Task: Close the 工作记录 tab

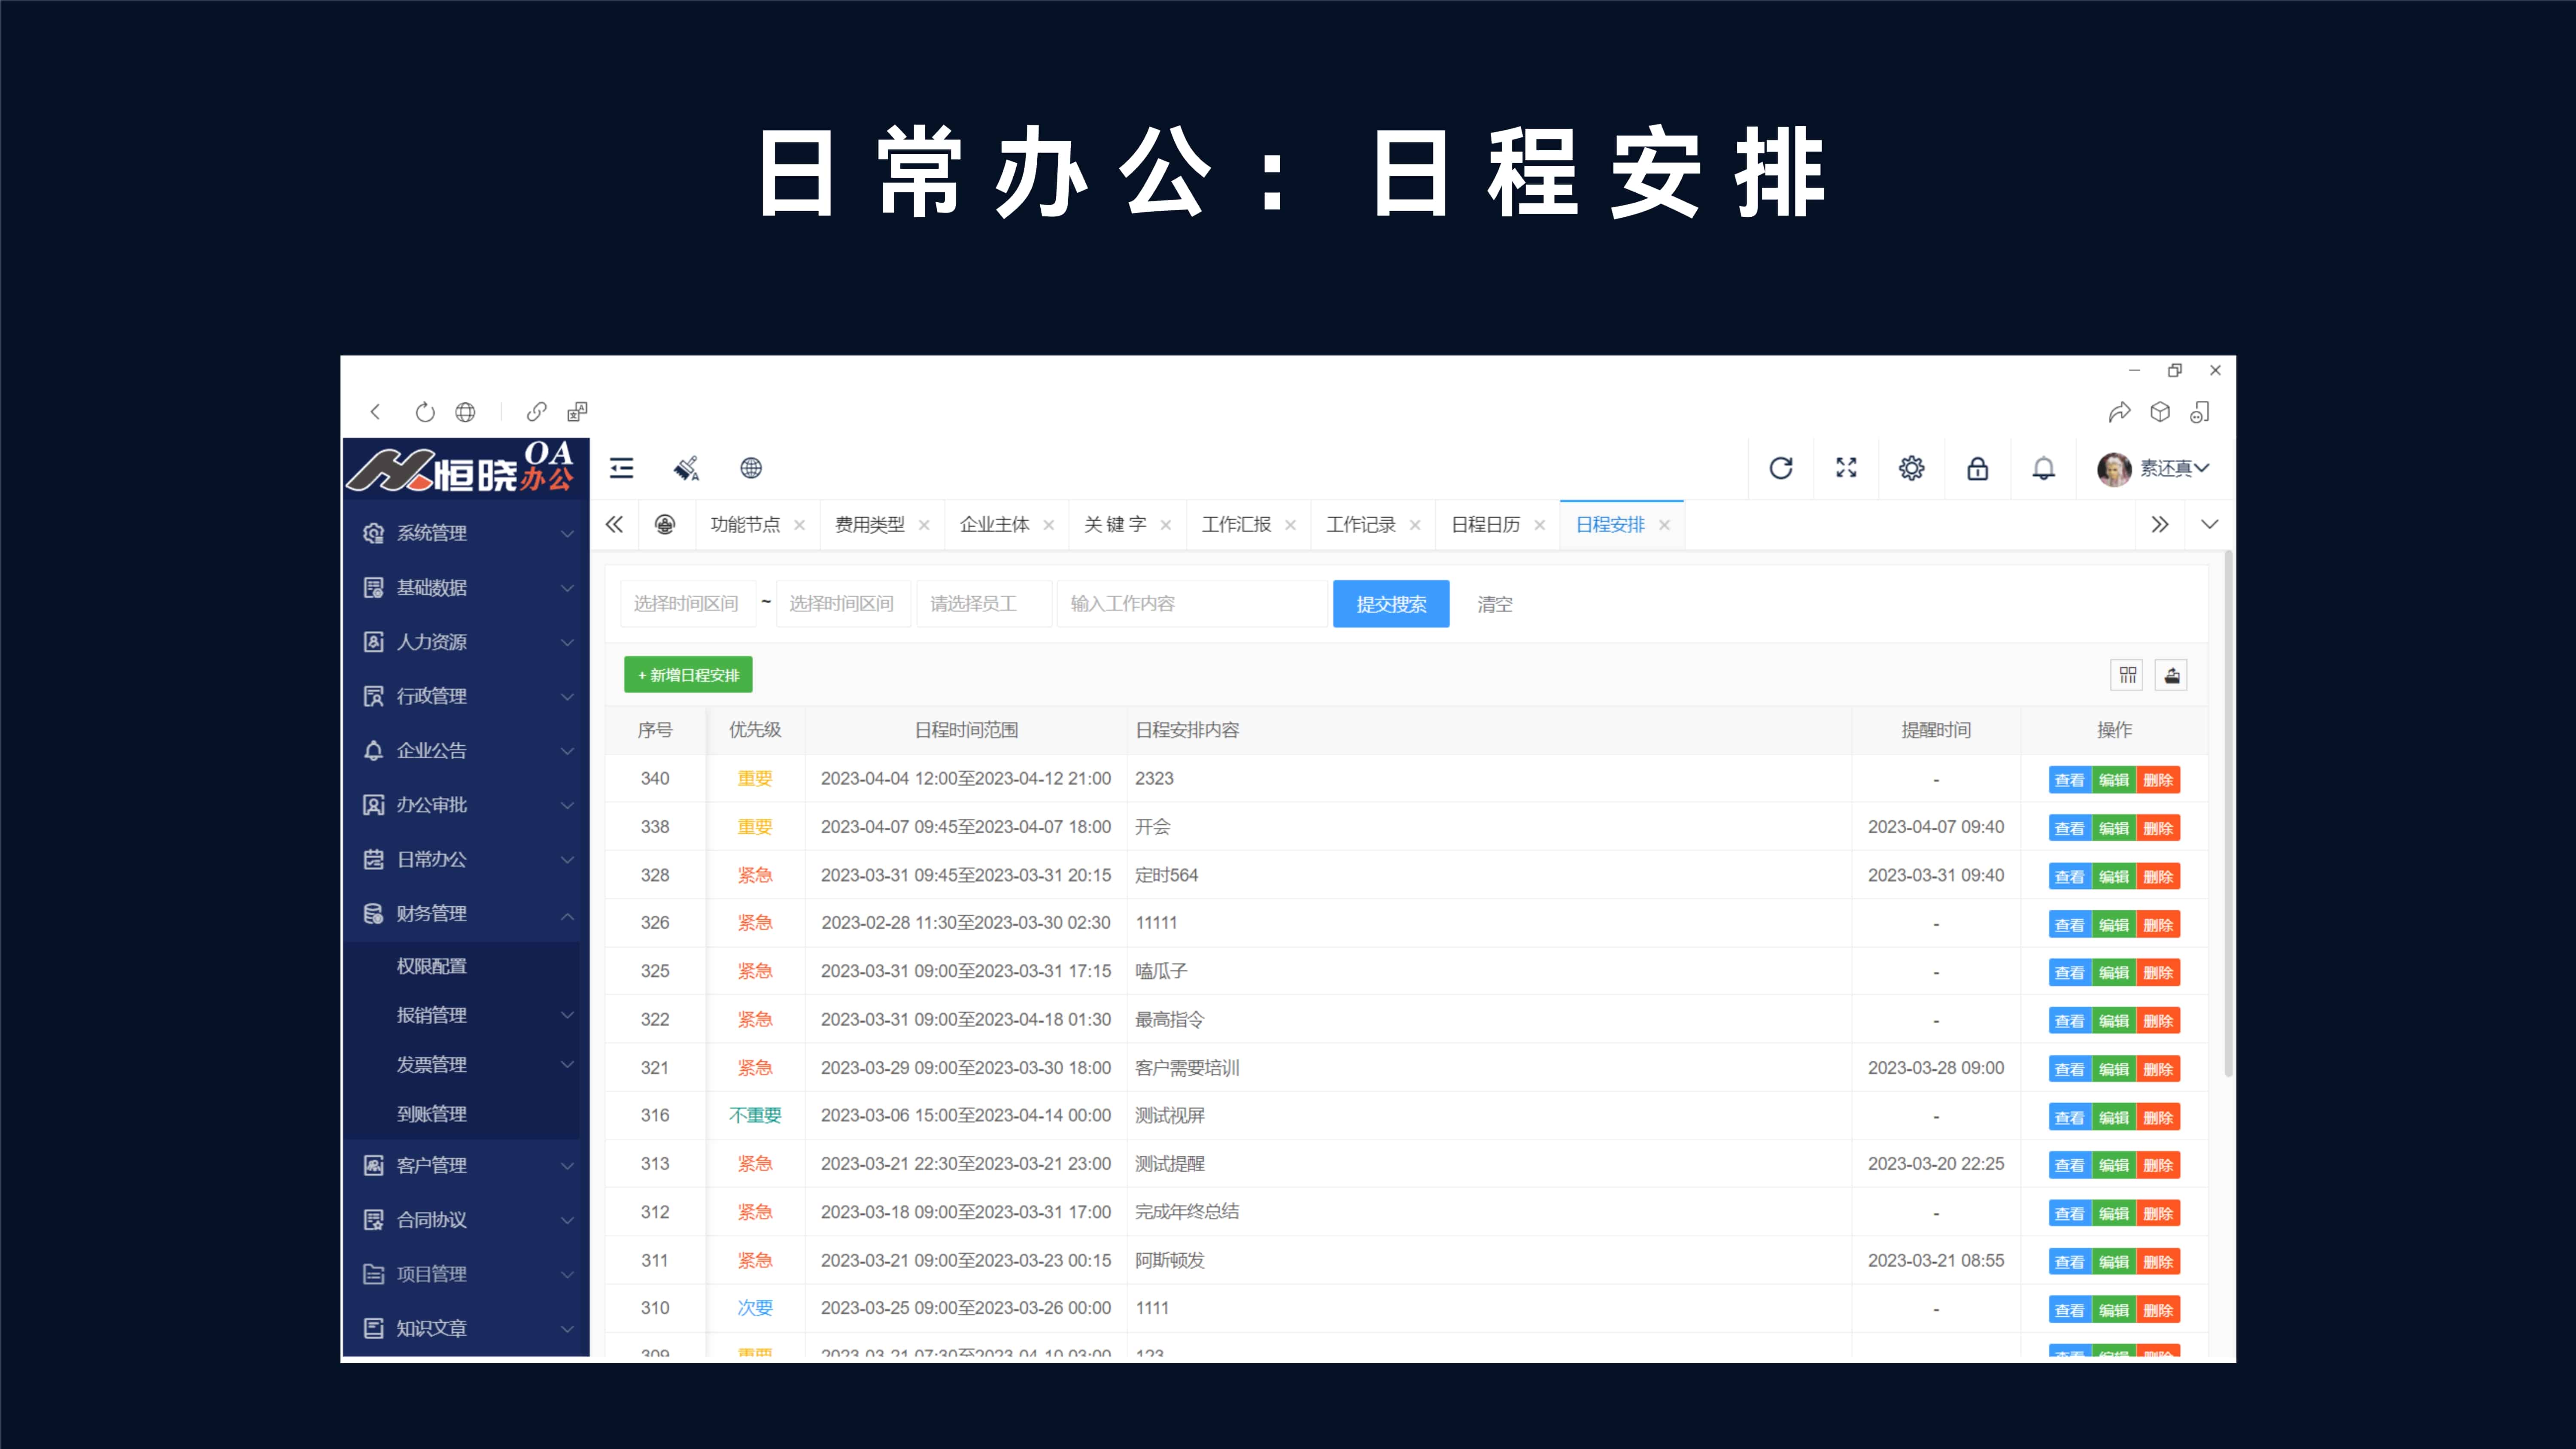Action: point(1415,525)
